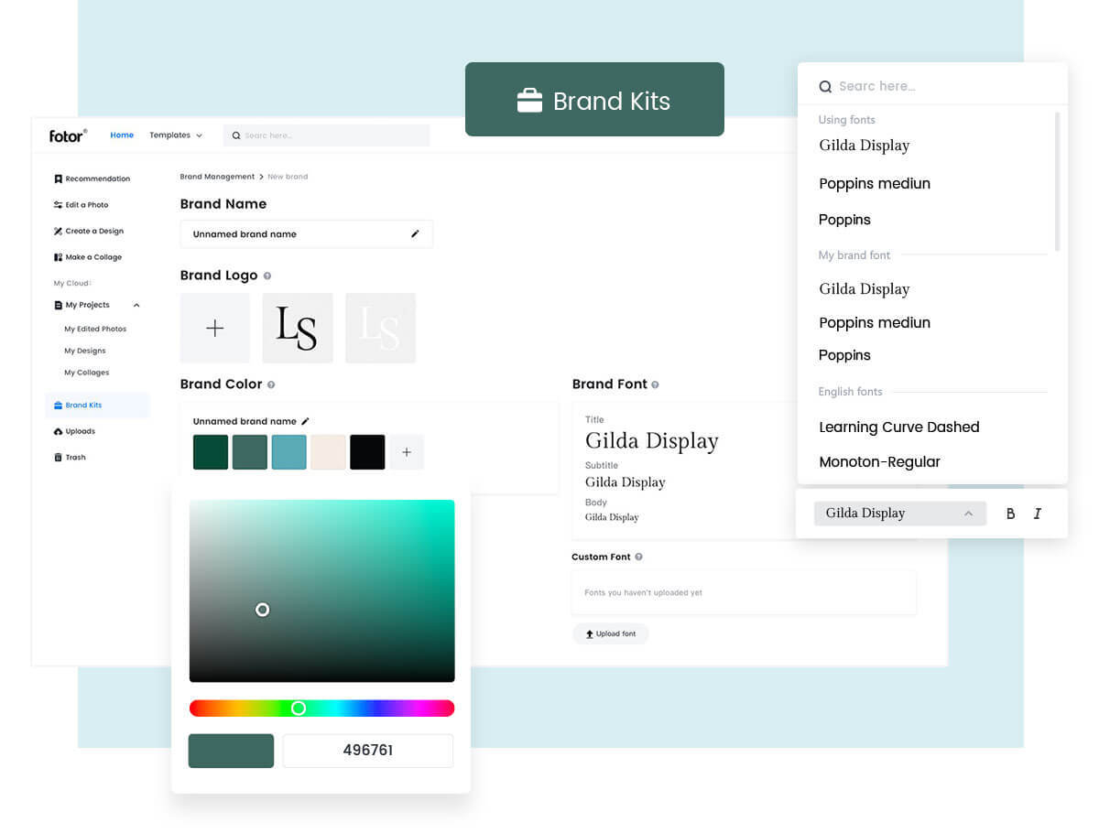
Task: Click the color picker saturation handle
Action: tap(263, 610)
